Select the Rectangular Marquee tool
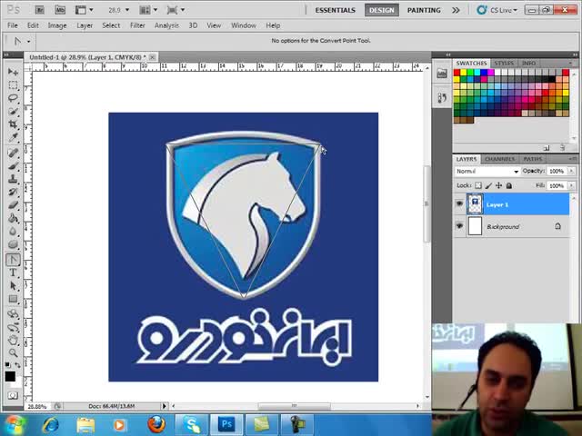 pos(13,84)
